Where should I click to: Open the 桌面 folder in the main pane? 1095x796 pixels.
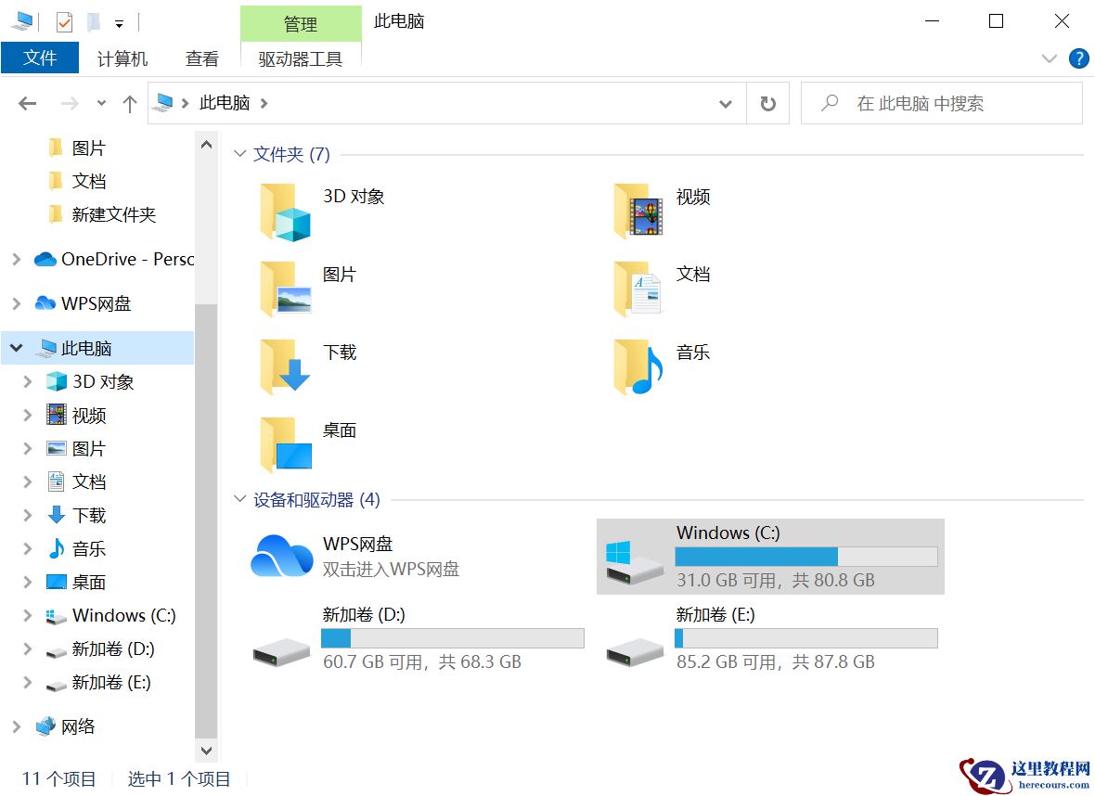tap(283, 443)
